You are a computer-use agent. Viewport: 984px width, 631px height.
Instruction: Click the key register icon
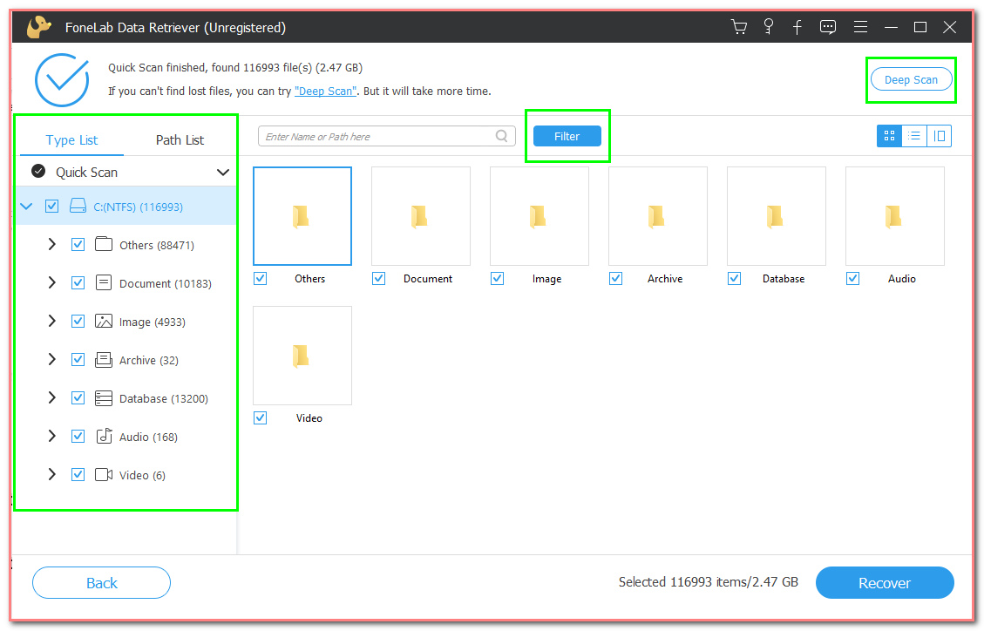coord(768,26)
